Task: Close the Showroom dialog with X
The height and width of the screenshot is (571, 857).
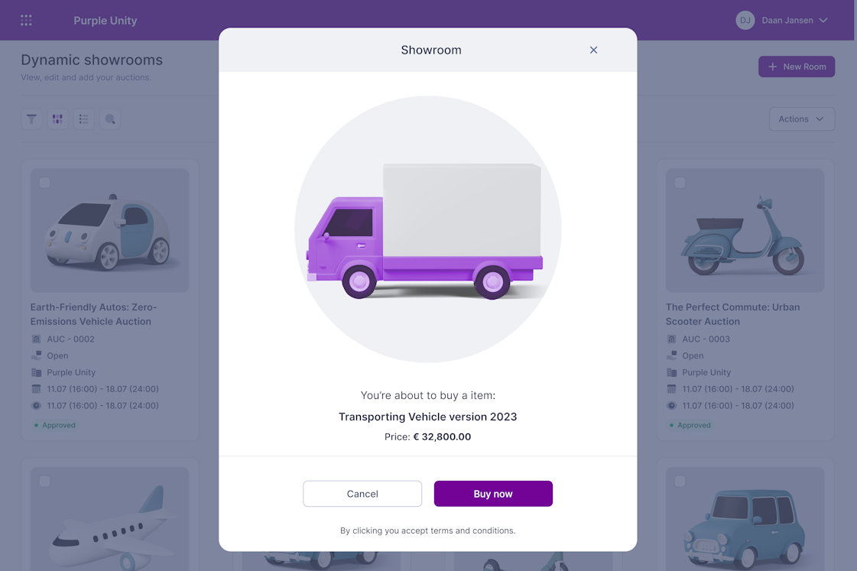Action: [593, 50]
